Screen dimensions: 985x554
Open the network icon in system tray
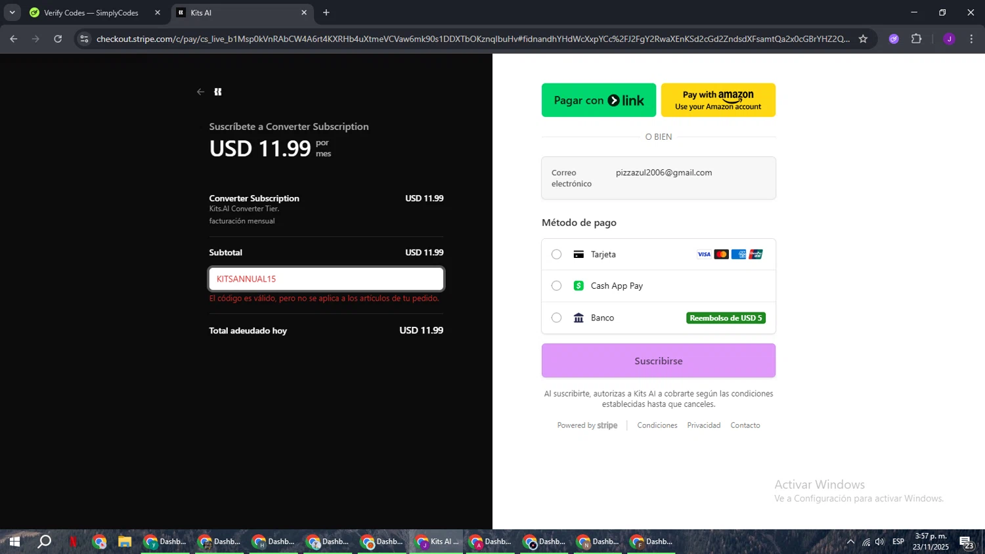pos(866,542)
